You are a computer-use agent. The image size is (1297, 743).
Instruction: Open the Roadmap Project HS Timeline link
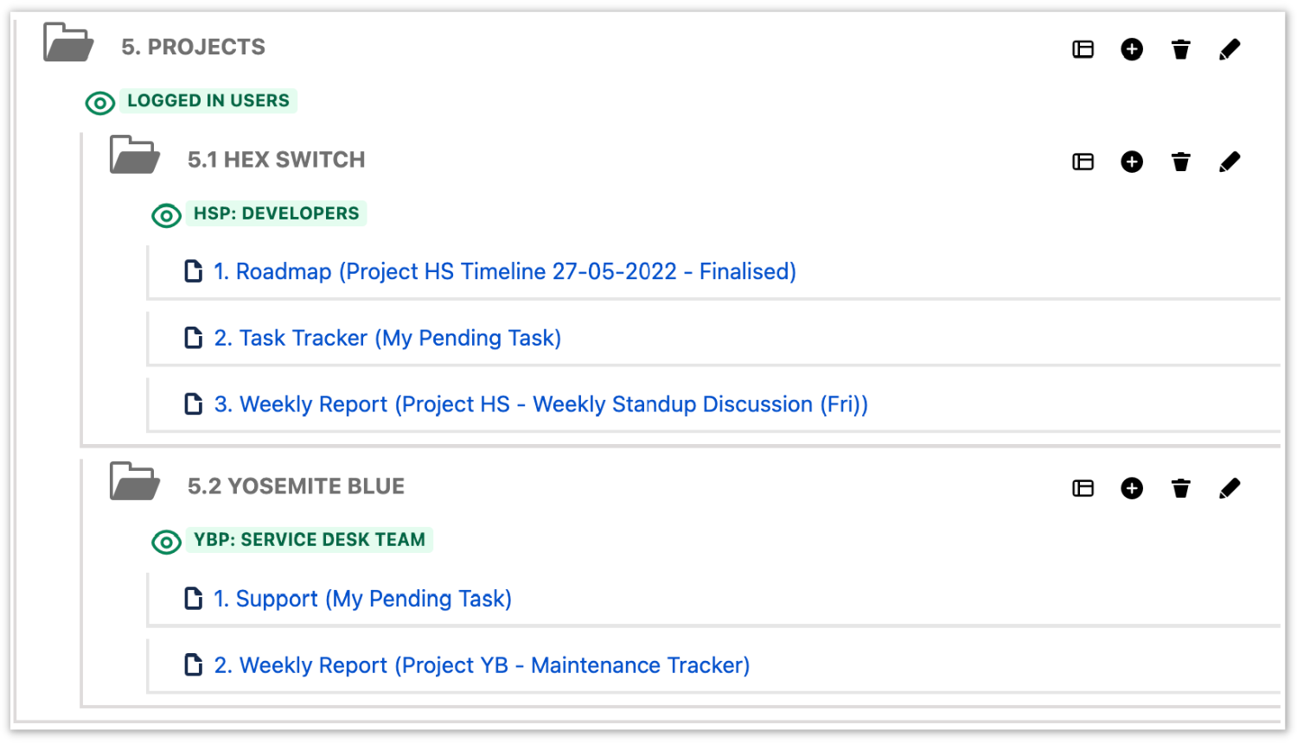point(505,271)
